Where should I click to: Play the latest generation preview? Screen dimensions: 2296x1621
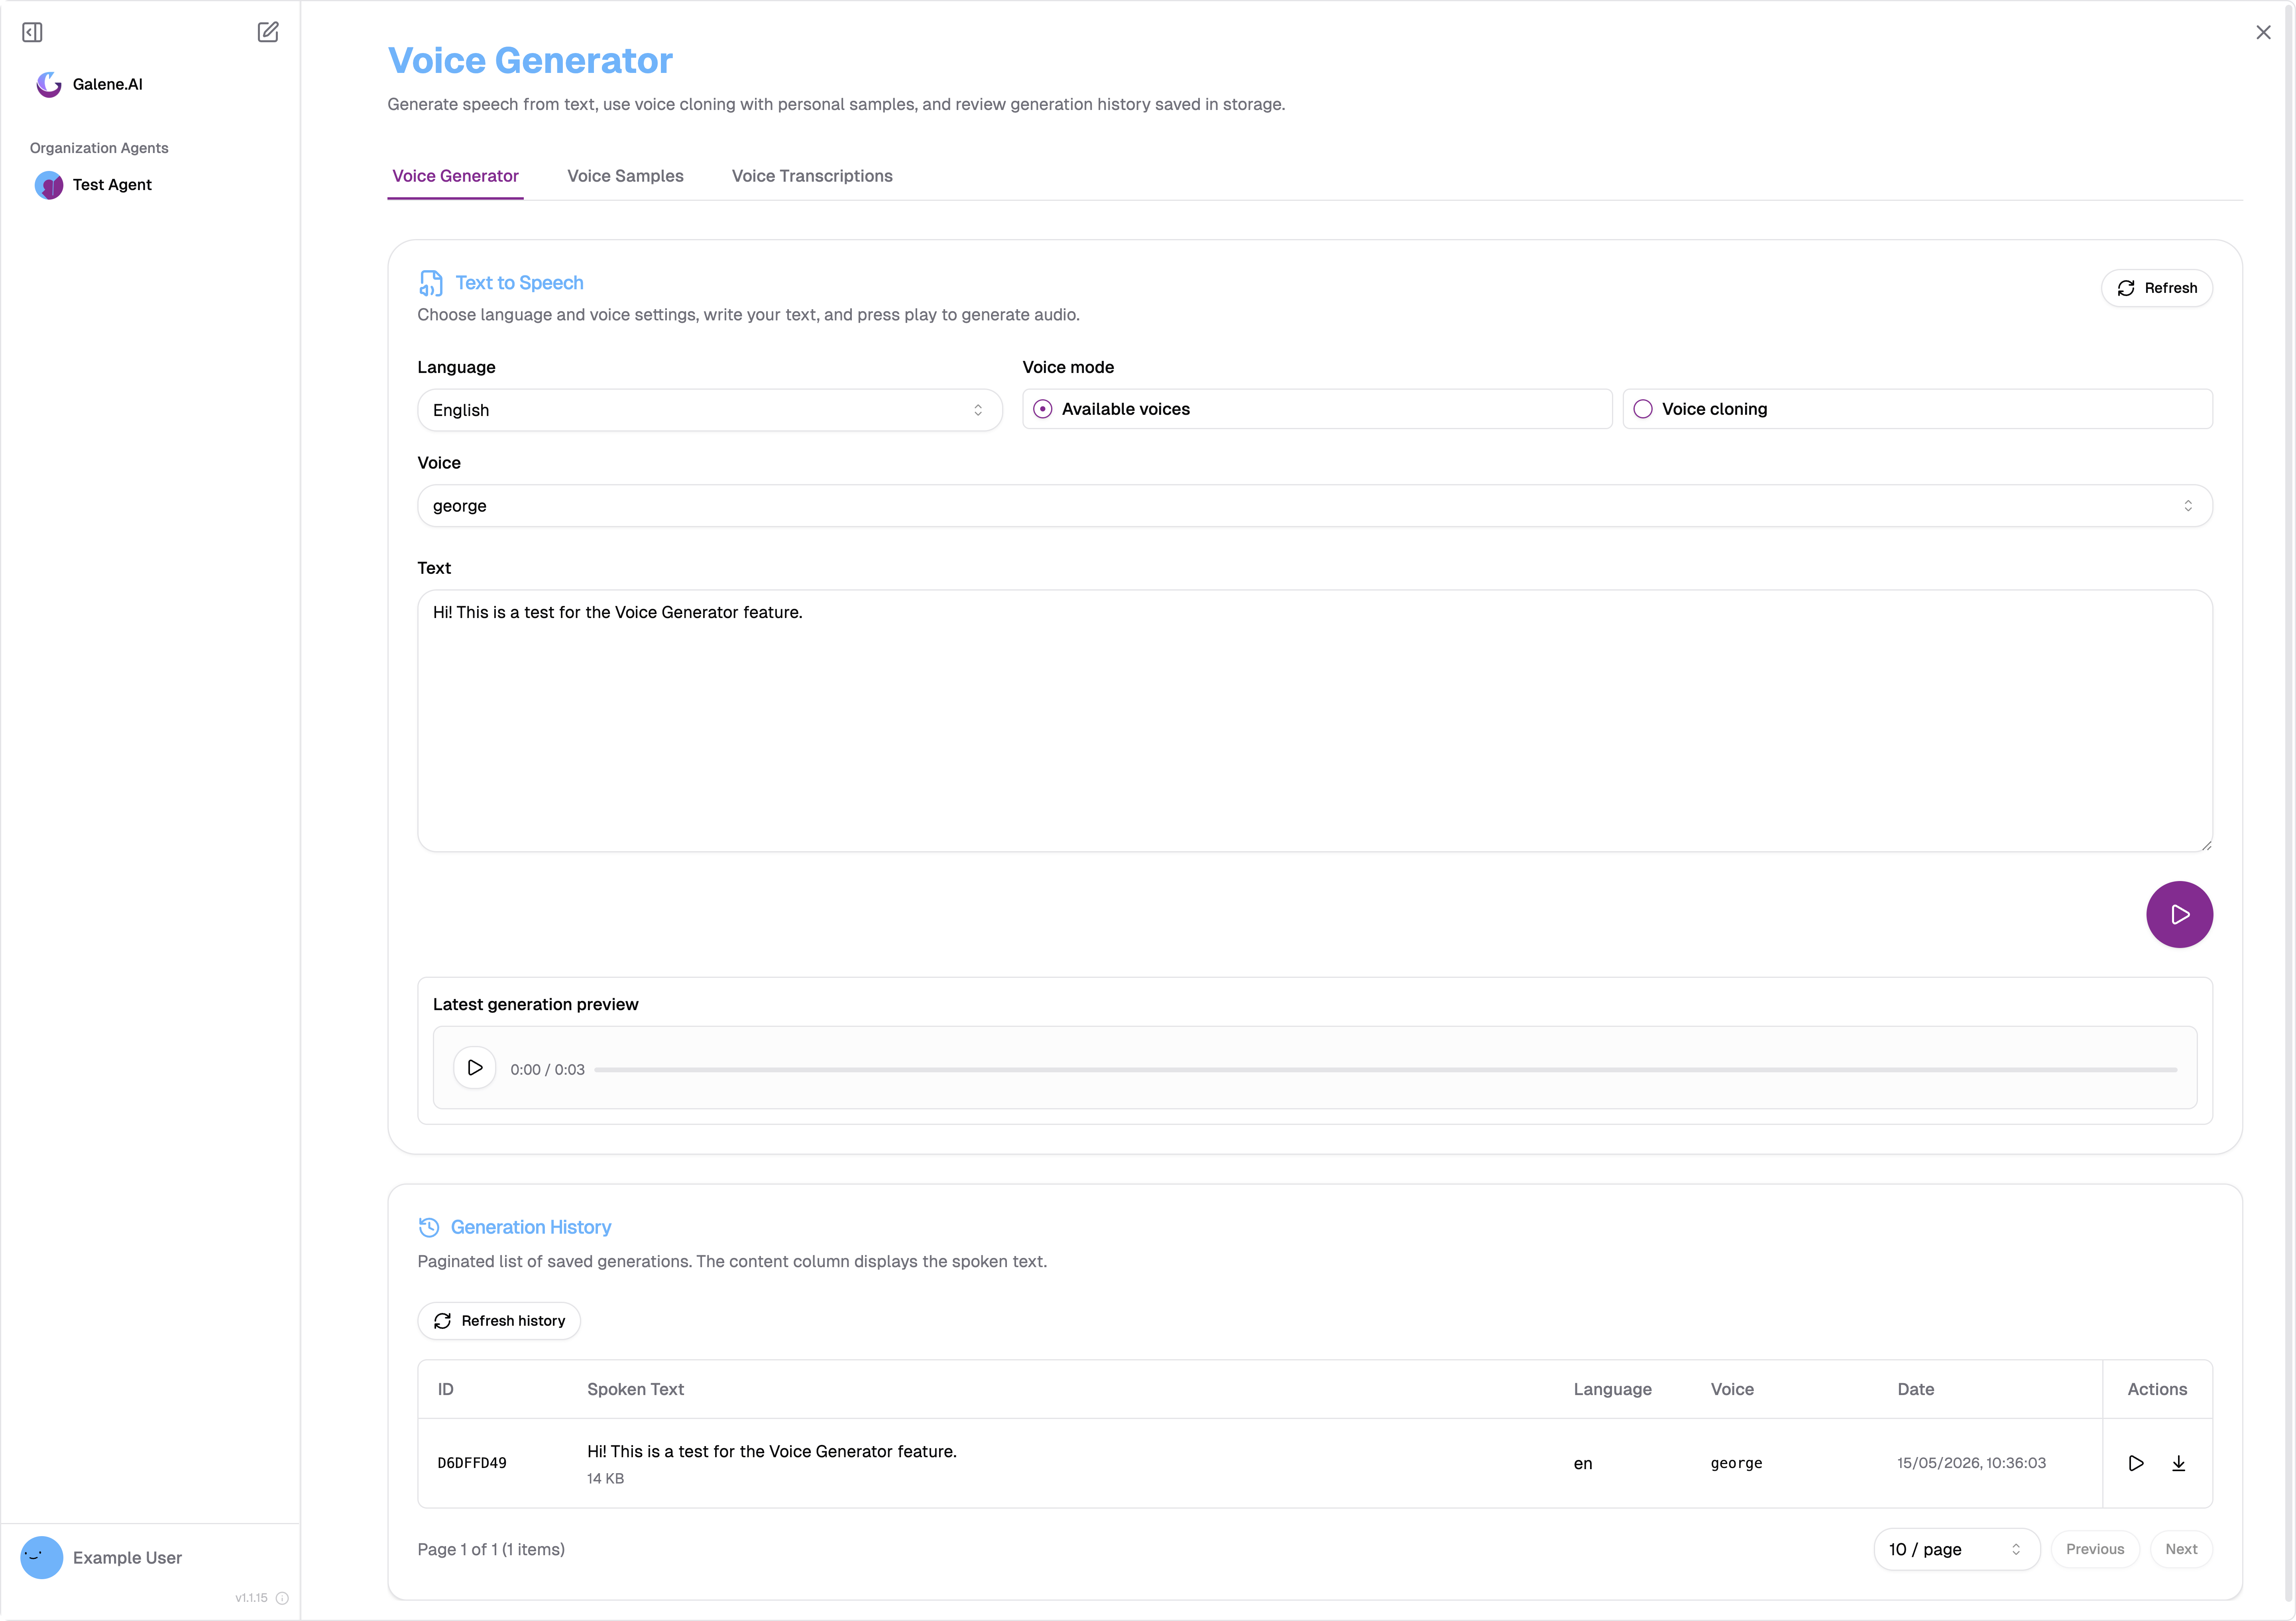475,1068
